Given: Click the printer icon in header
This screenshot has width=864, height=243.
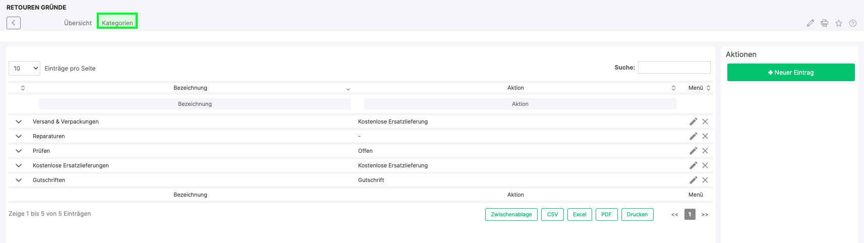Looking at the screenshot, I should [x=824, y=23].
